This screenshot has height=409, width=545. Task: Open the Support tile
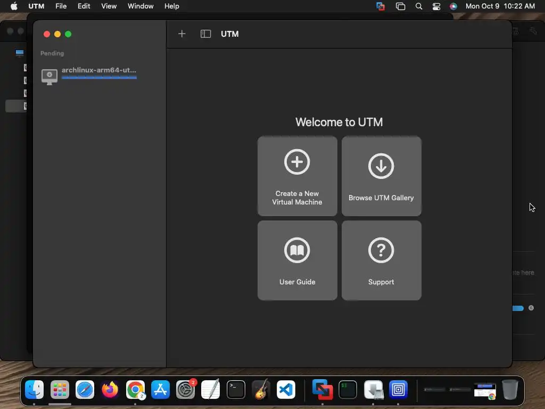pyautogui.click(x=381, y=260)
